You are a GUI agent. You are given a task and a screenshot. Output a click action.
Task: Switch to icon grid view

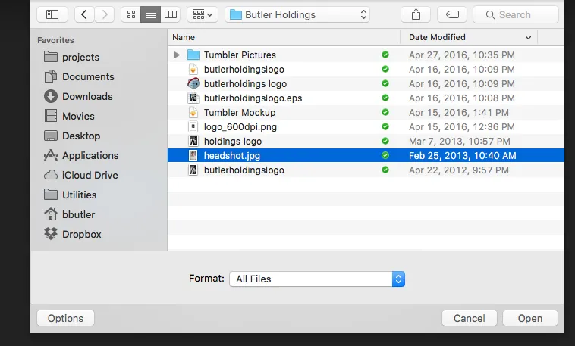click(131, 14)
